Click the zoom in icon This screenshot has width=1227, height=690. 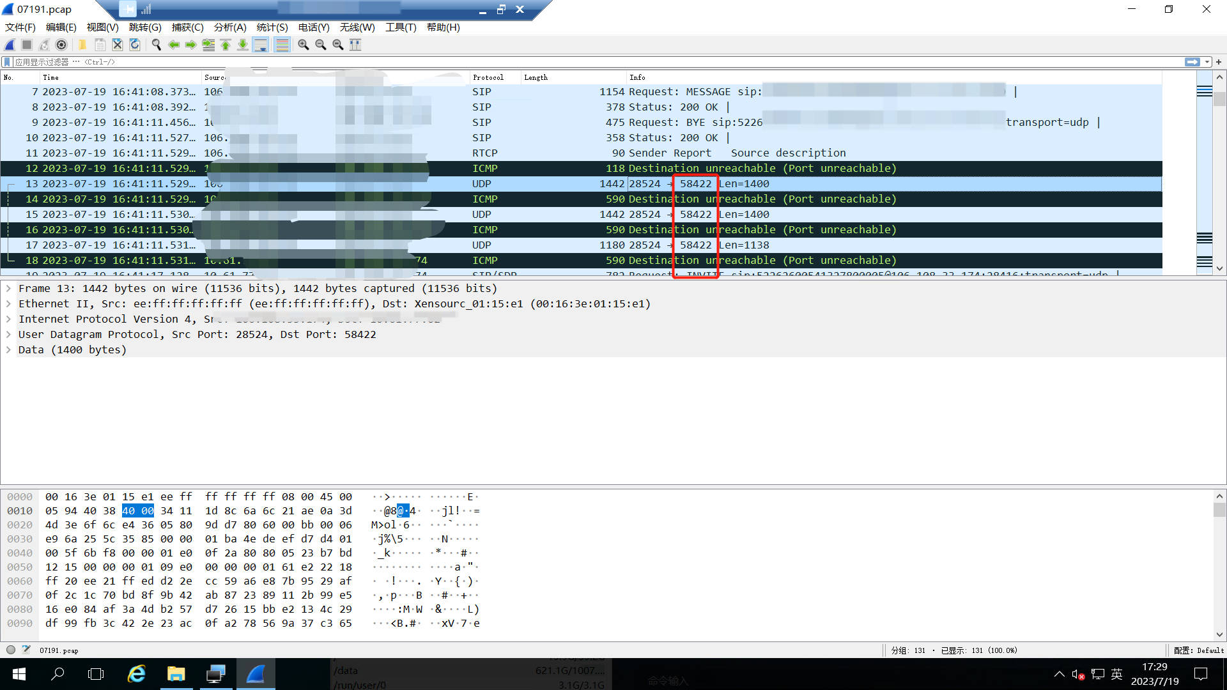click(x=304, y=45)
